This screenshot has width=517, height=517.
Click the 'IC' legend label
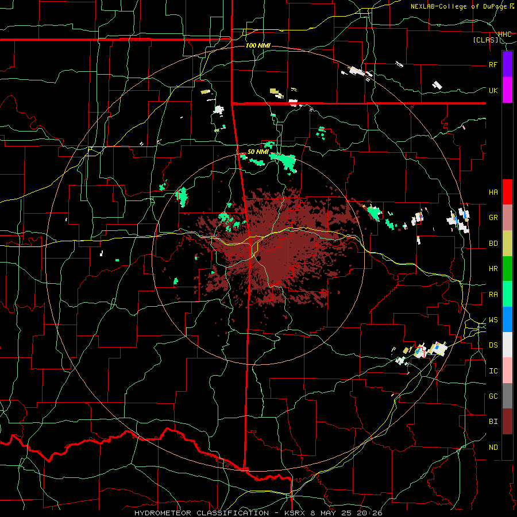point(493,371)
